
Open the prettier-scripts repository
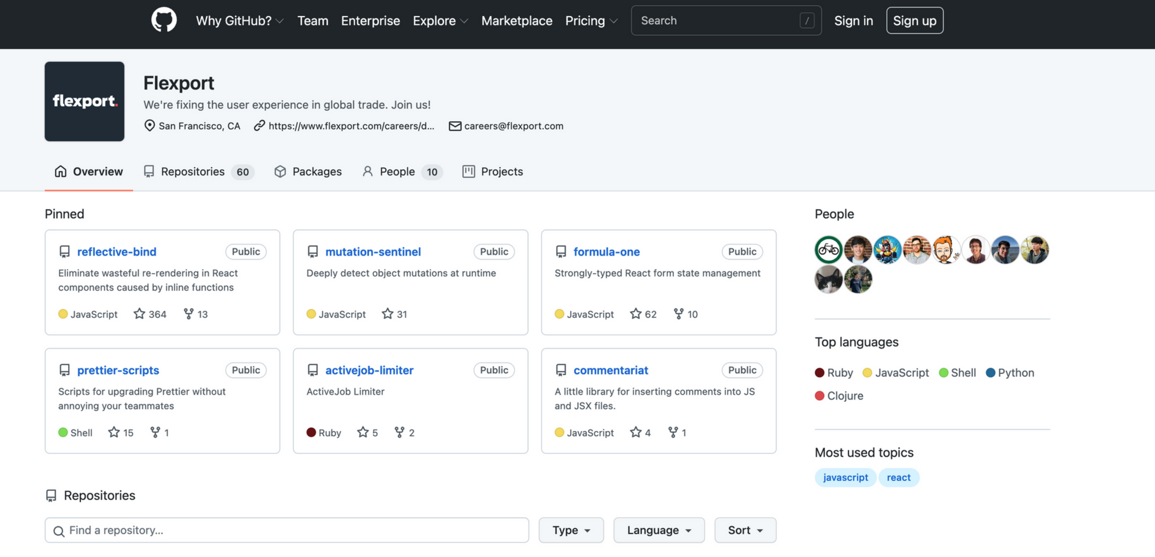coord(118,370)
